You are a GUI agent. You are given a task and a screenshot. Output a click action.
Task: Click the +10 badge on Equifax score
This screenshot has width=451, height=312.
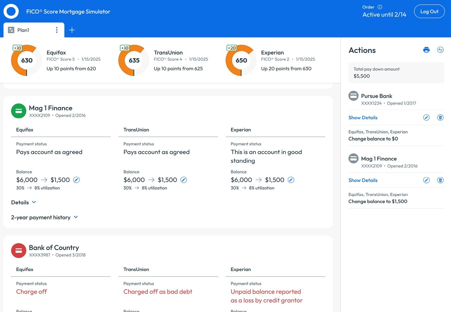[x=17, y=48]
